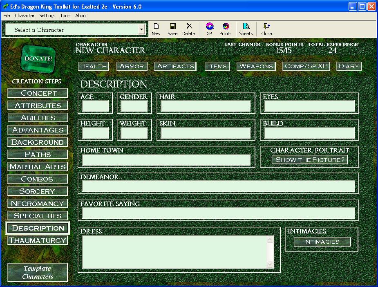Viewport: 378px width, 287px height.
Task: Click the dragon app icon in title bar
Action: [x=5, y=6]
